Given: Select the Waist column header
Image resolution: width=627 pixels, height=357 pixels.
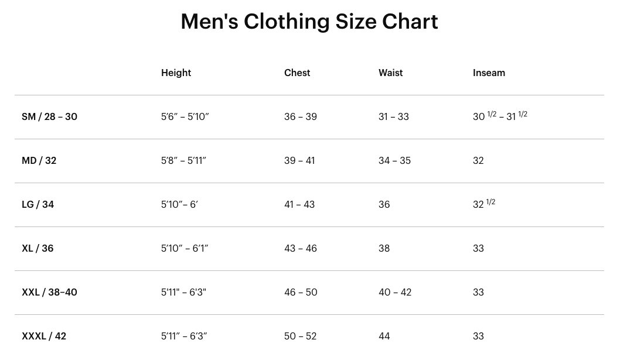Looking at the screenshot, I should tap(390, 73).
